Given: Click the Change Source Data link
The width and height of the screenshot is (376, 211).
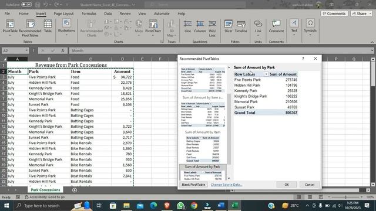Looking at the screenshot, I should pos(226,185).
